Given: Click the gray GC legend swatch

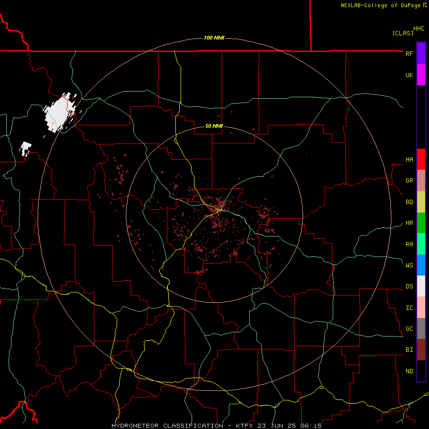Looking at the screenshot, I should (421, 328).
